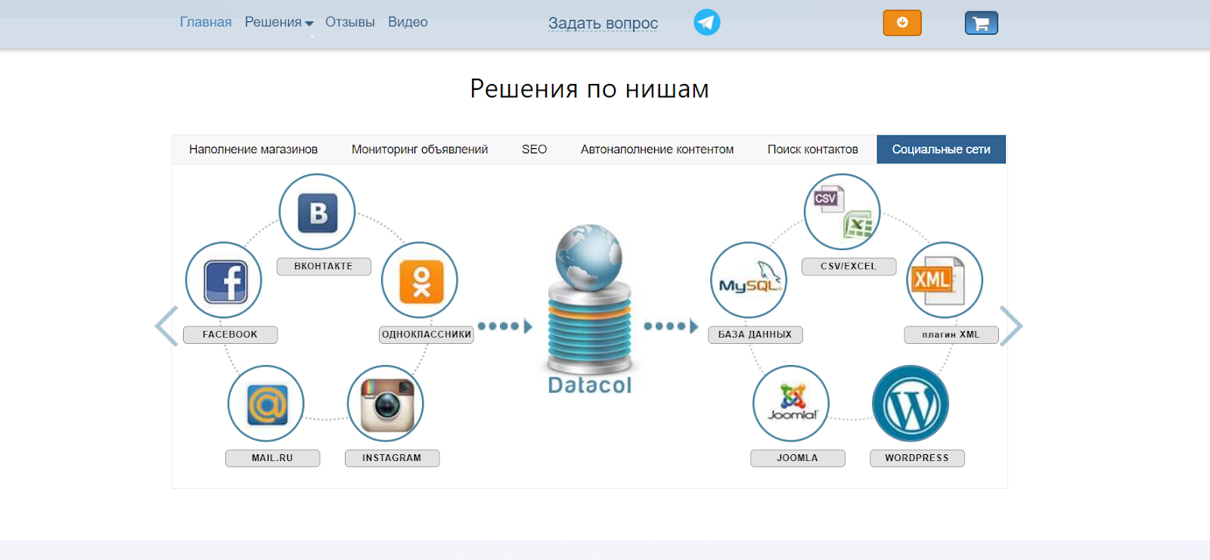The width and height of the screenshot is (1210, 560).
Task: Click the Задать вопрос link
Action: coord(603,23)
